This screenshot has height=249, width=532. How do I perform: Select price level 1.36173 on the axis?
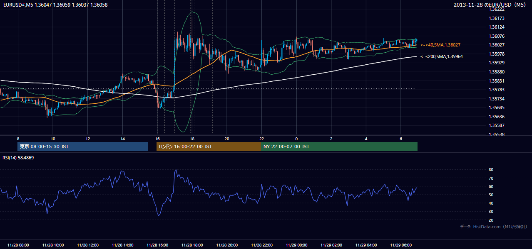[x=497, y=18]
